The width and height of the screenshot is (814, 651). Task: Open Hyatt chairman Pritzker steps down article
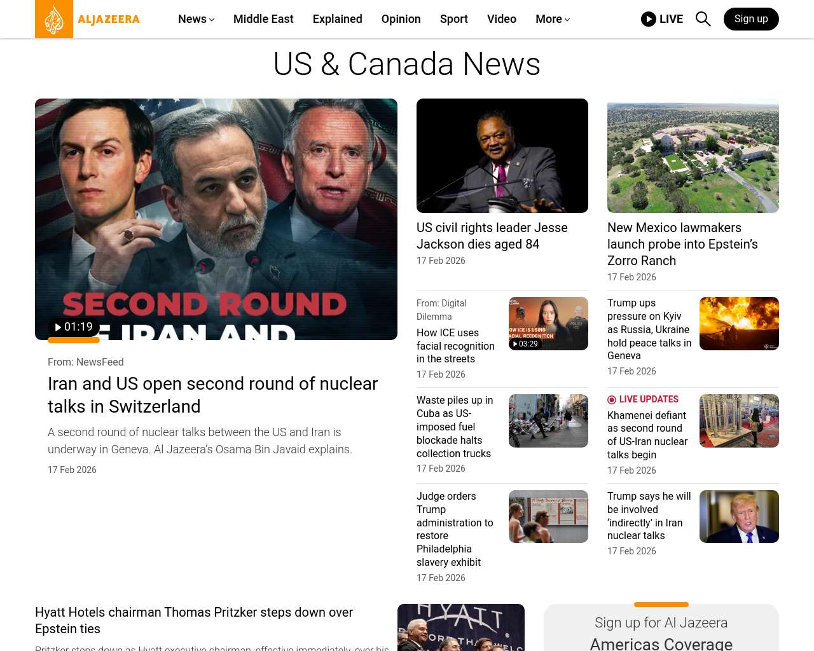coord(194,620)
